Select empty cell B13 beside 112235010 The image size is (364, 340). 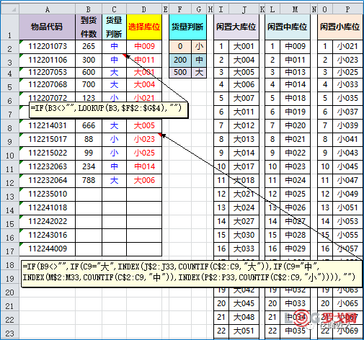(89, 194)
